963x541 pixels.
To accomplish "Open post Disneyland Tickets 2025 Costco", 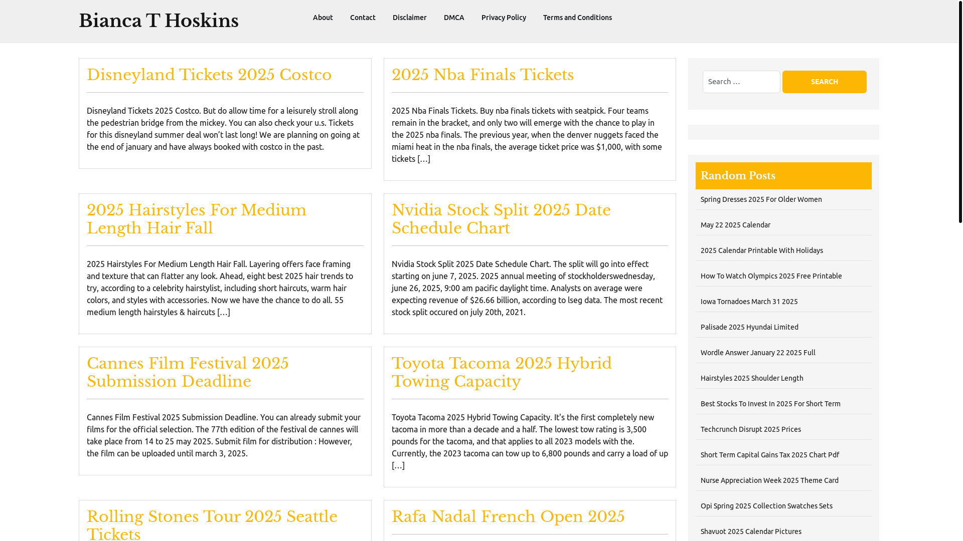I will point(209,75).
